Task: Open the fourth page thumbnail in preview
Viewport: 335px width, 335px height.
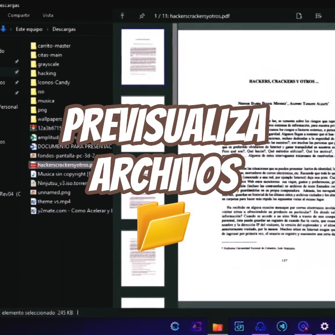Action: (143, 258)
